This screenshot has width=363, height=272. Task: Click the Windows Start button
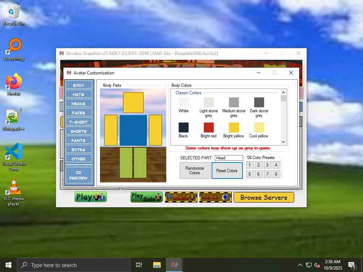(9, 265)
